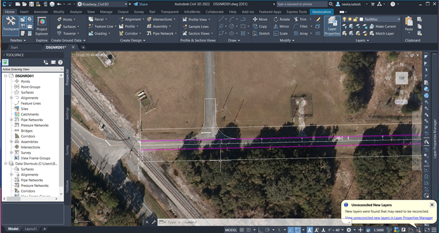Select the Move tool
This screenshot has width=439, height=233.
[x=260, y=19]
